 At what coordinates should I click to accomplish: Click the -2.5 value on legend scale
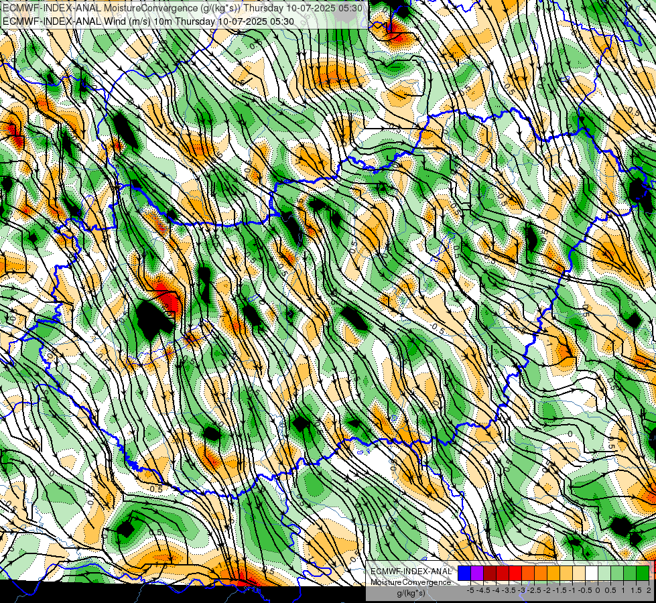534,590
